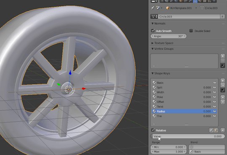This screenshot has height=155, width=227.
Task: Mute the Tire shape key eye
Action: 215,116
